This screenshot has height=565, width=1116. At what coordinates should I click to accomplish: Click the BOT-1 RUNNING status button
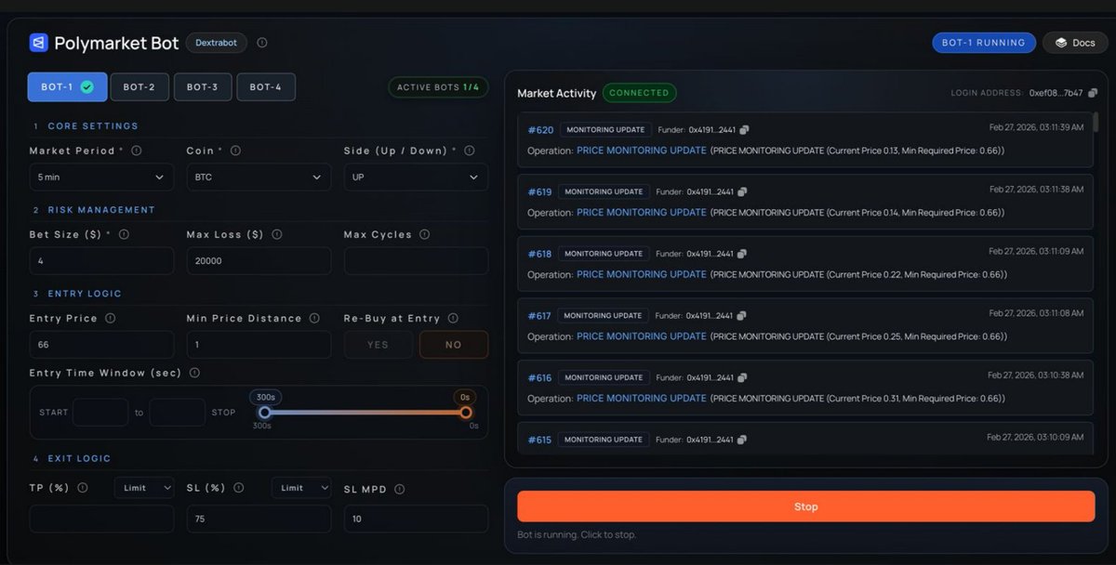pos(983,43)
